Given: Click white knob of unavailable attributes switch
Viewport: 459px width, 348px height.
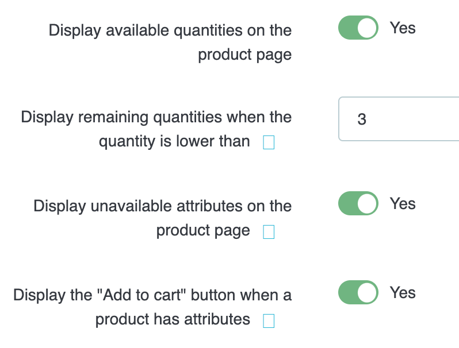Looking at the screenshot, I should point(367,204).
